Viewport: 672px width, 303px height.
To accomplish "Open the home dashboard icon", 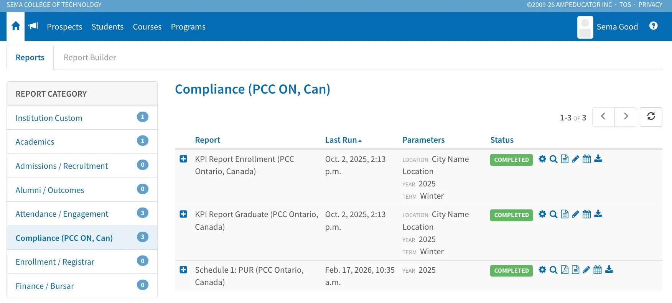I will pos(16,26).
